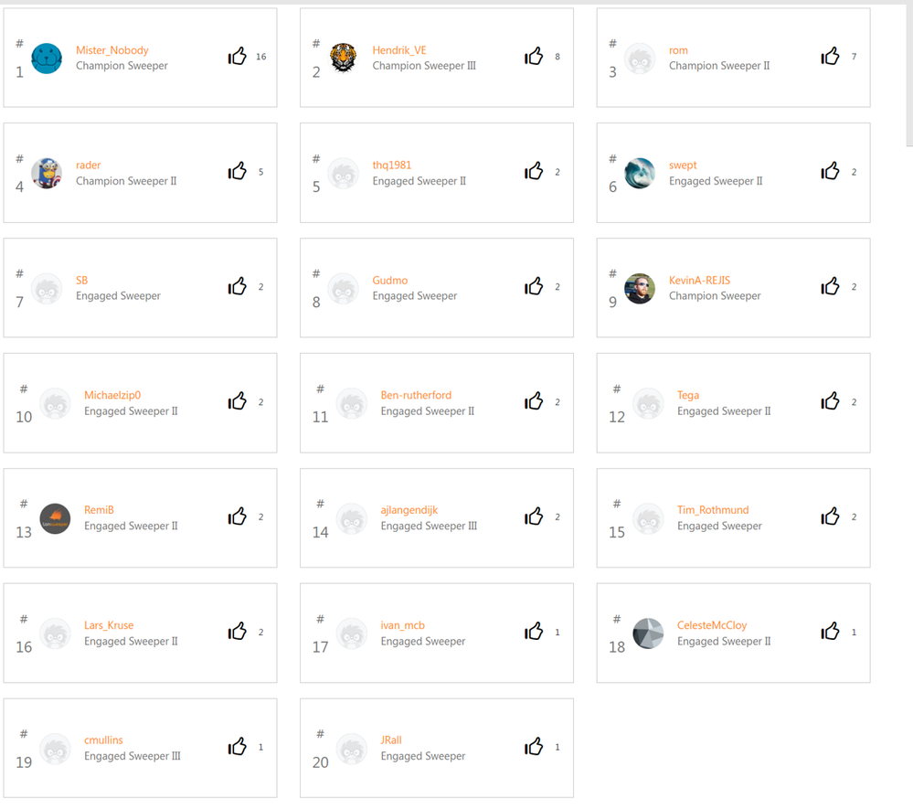Open the thq1981 profile link
The height and width of the screenshot is (809, 913).
coord(391,165)
